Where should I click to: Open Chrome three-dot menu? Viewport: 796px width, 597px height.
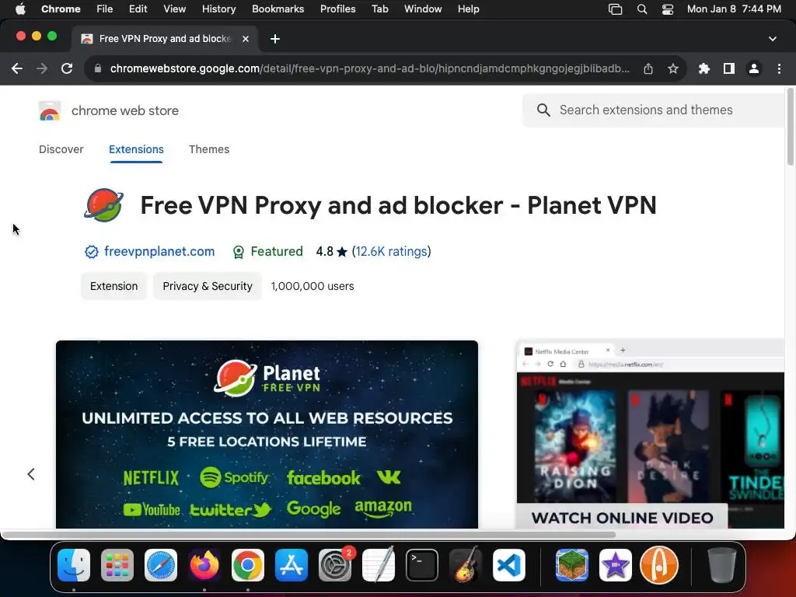[779, 68]
